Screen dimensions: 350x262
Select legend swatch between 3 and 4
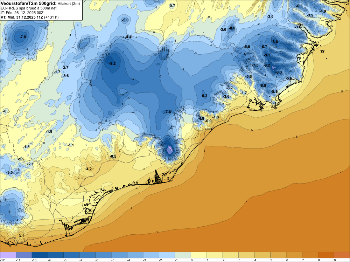coord(247,255)
